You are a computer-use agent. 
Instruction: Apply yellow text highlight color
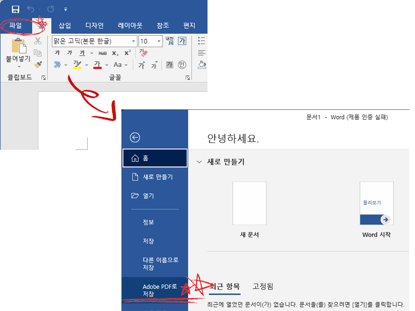77,64
